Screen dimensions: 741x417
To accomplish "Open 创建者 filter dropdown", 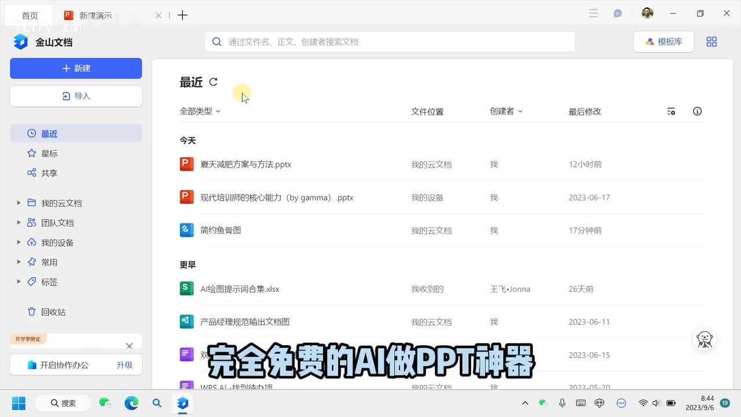I will pyautogui.click(x=505, y=111).
